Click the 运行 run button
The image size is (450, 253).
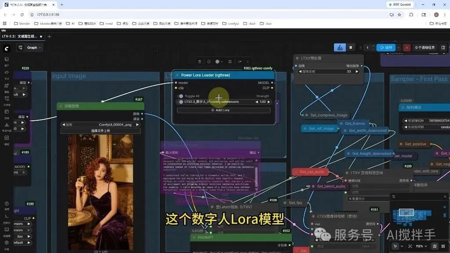point(386,47)
